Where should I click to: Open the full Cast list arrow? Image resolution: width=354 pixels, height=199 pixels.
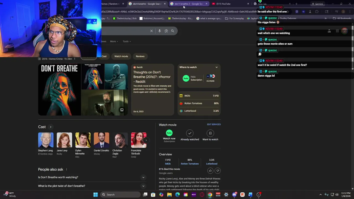coord(51,127)
